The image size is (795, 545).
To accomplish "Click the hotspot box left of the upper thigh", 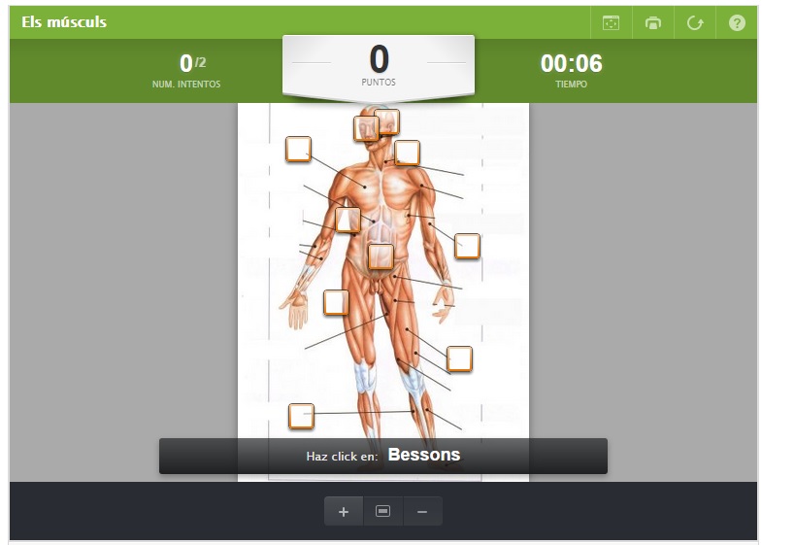I will [x=336, y=302].
